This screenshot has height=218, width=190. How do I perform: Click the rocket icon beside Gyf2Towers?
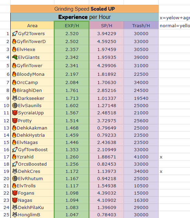(15, 33)
